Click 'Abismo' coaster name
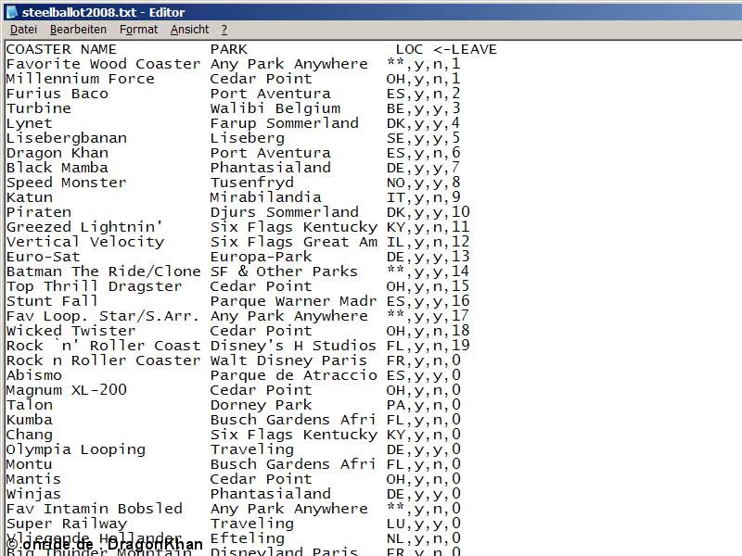 coord(34,375)
